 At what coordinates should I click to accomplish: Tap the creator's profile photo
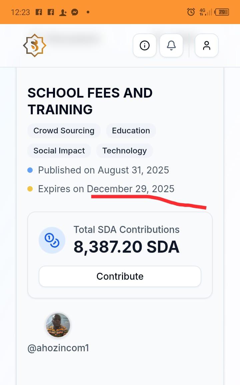[58, 325]
